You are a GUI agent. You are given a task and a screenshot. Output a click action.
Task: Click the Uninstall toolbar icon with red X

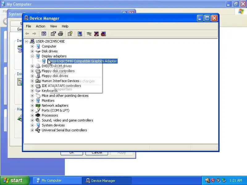[96, 34]
